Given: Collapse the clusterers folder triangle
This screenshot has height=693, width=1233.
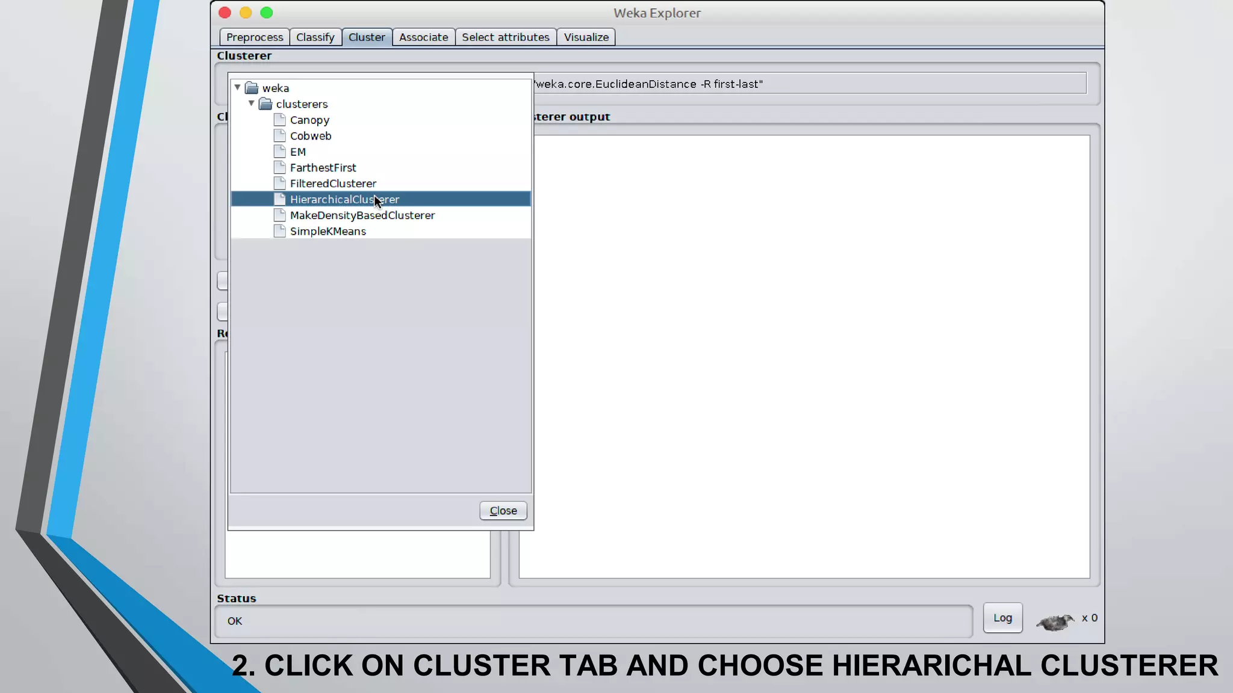Looking at the screenshot, I should 252,103.
